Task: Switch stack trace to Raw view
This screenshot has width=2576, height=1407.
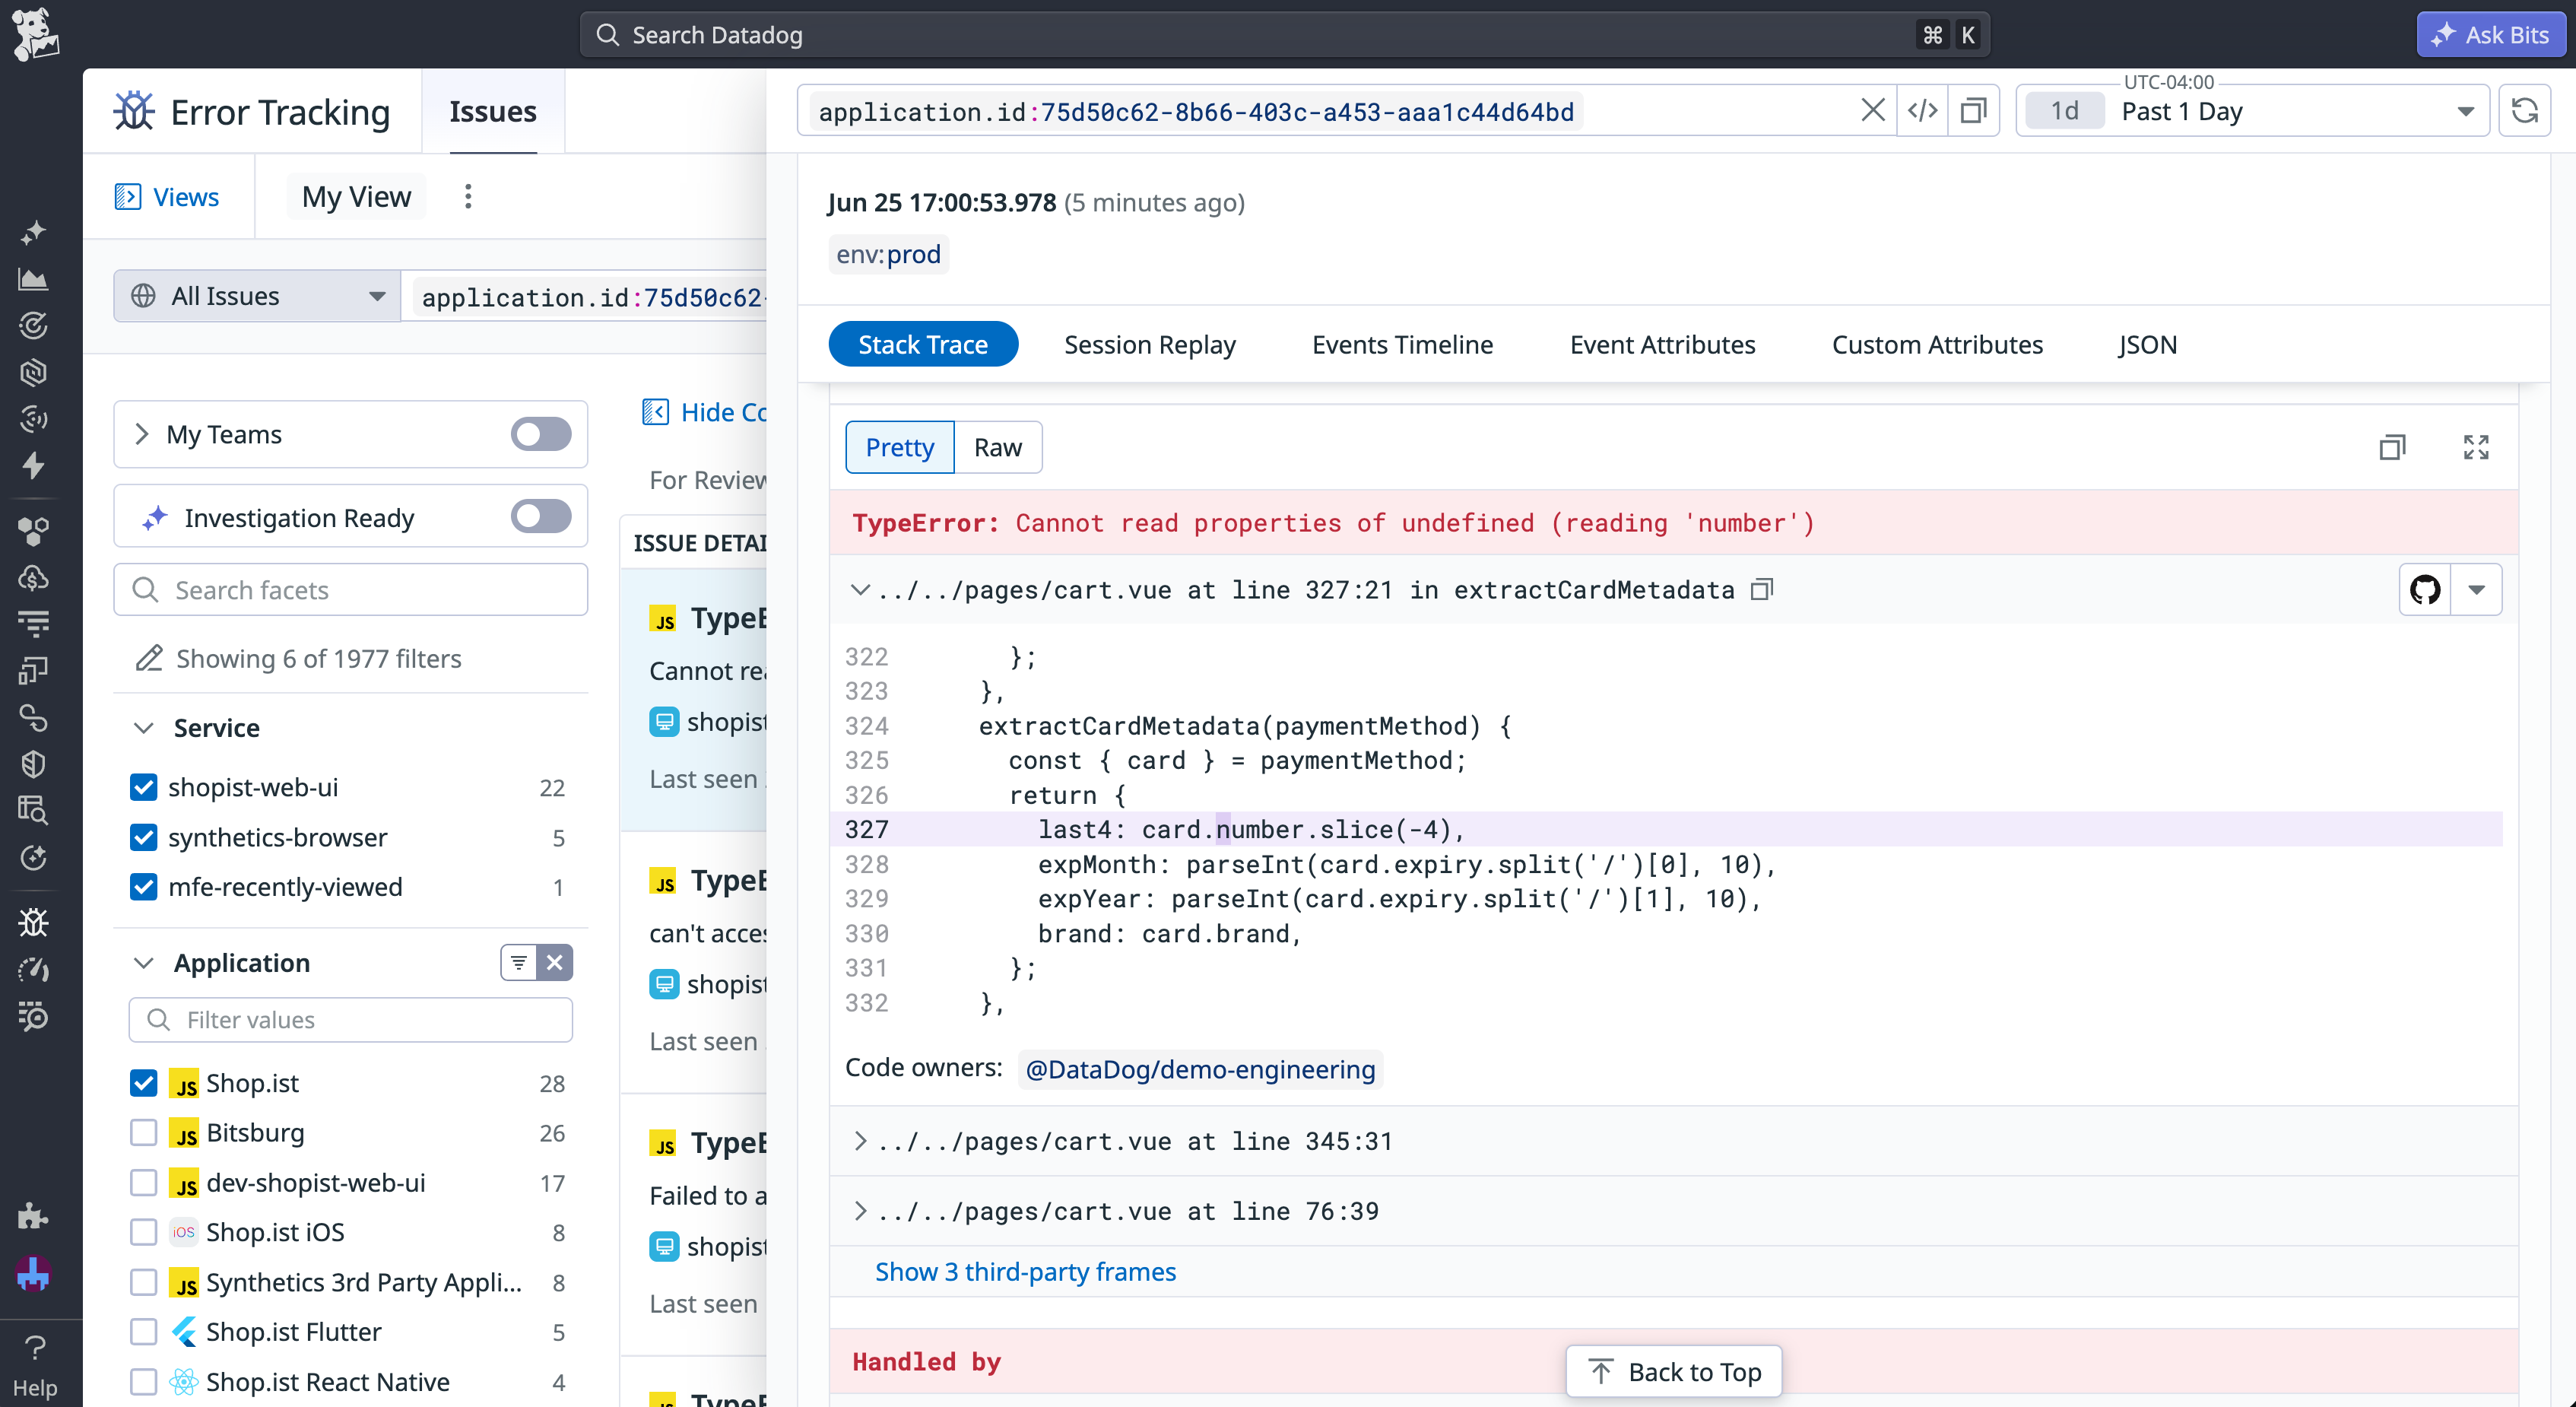Action: tap(998, 448)
